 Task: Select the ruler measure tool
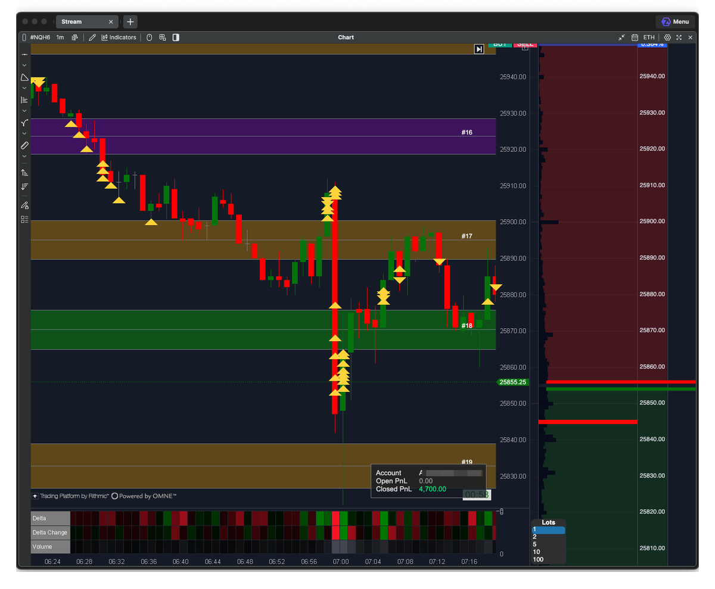click(x=24, y=145)
